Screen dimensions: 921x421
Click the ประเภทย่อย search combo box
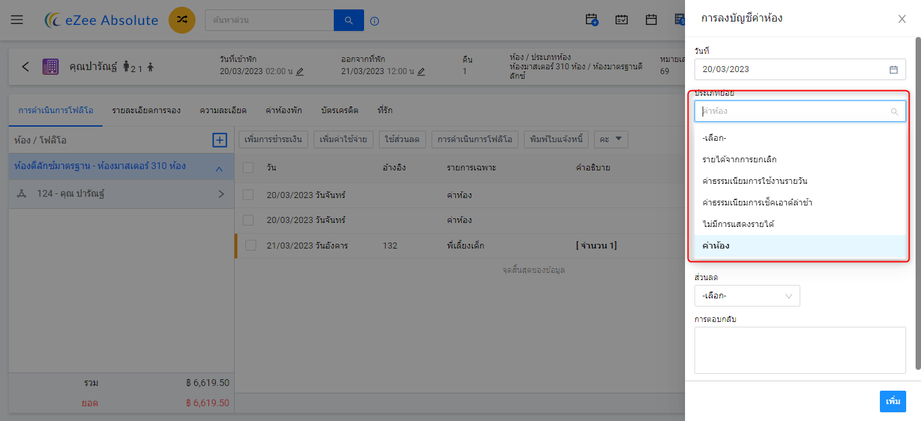point(800,111)
